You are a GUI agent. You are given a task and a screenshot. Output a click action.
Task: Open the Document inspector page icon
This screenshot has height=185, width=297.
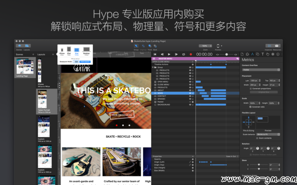pyautogui.click(x=242, y=54)
